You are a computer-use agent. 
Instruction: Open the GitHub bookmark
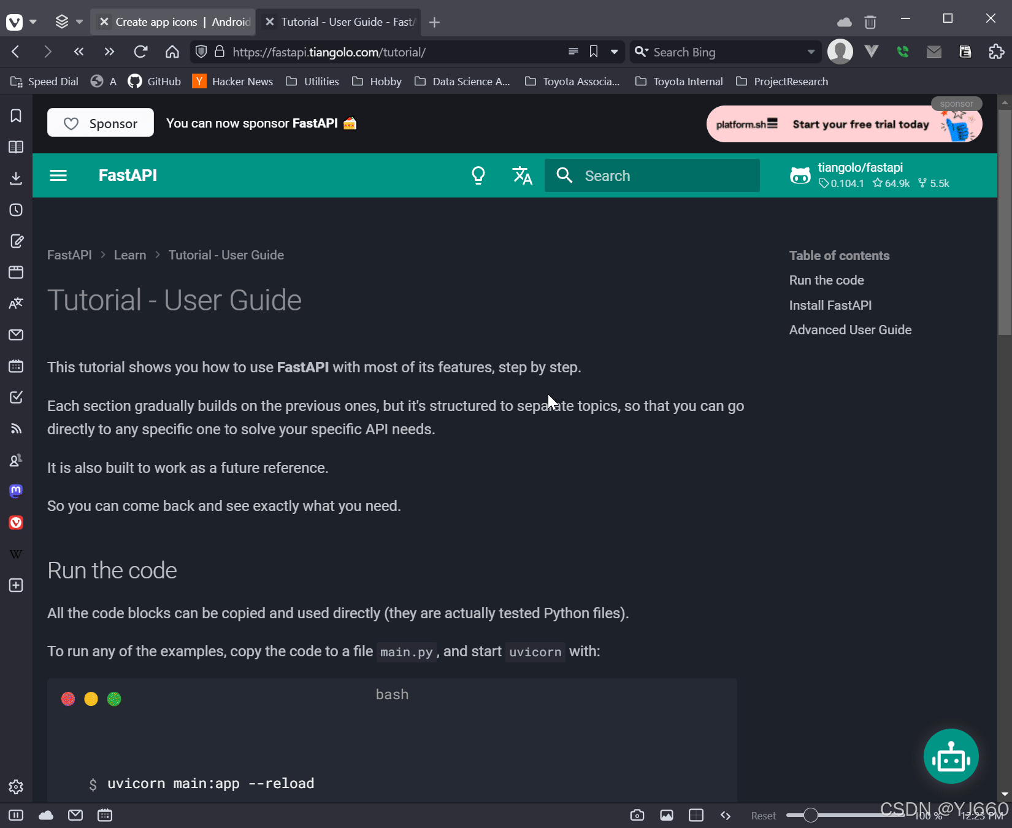(x=155, y=82)
